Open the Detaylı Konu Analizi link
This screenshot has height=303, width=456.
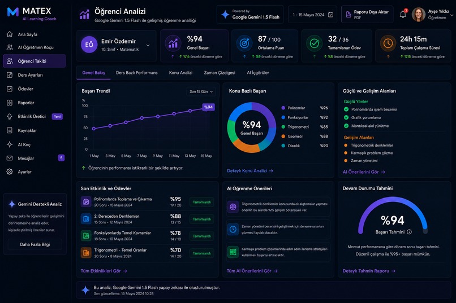(250, 171)
